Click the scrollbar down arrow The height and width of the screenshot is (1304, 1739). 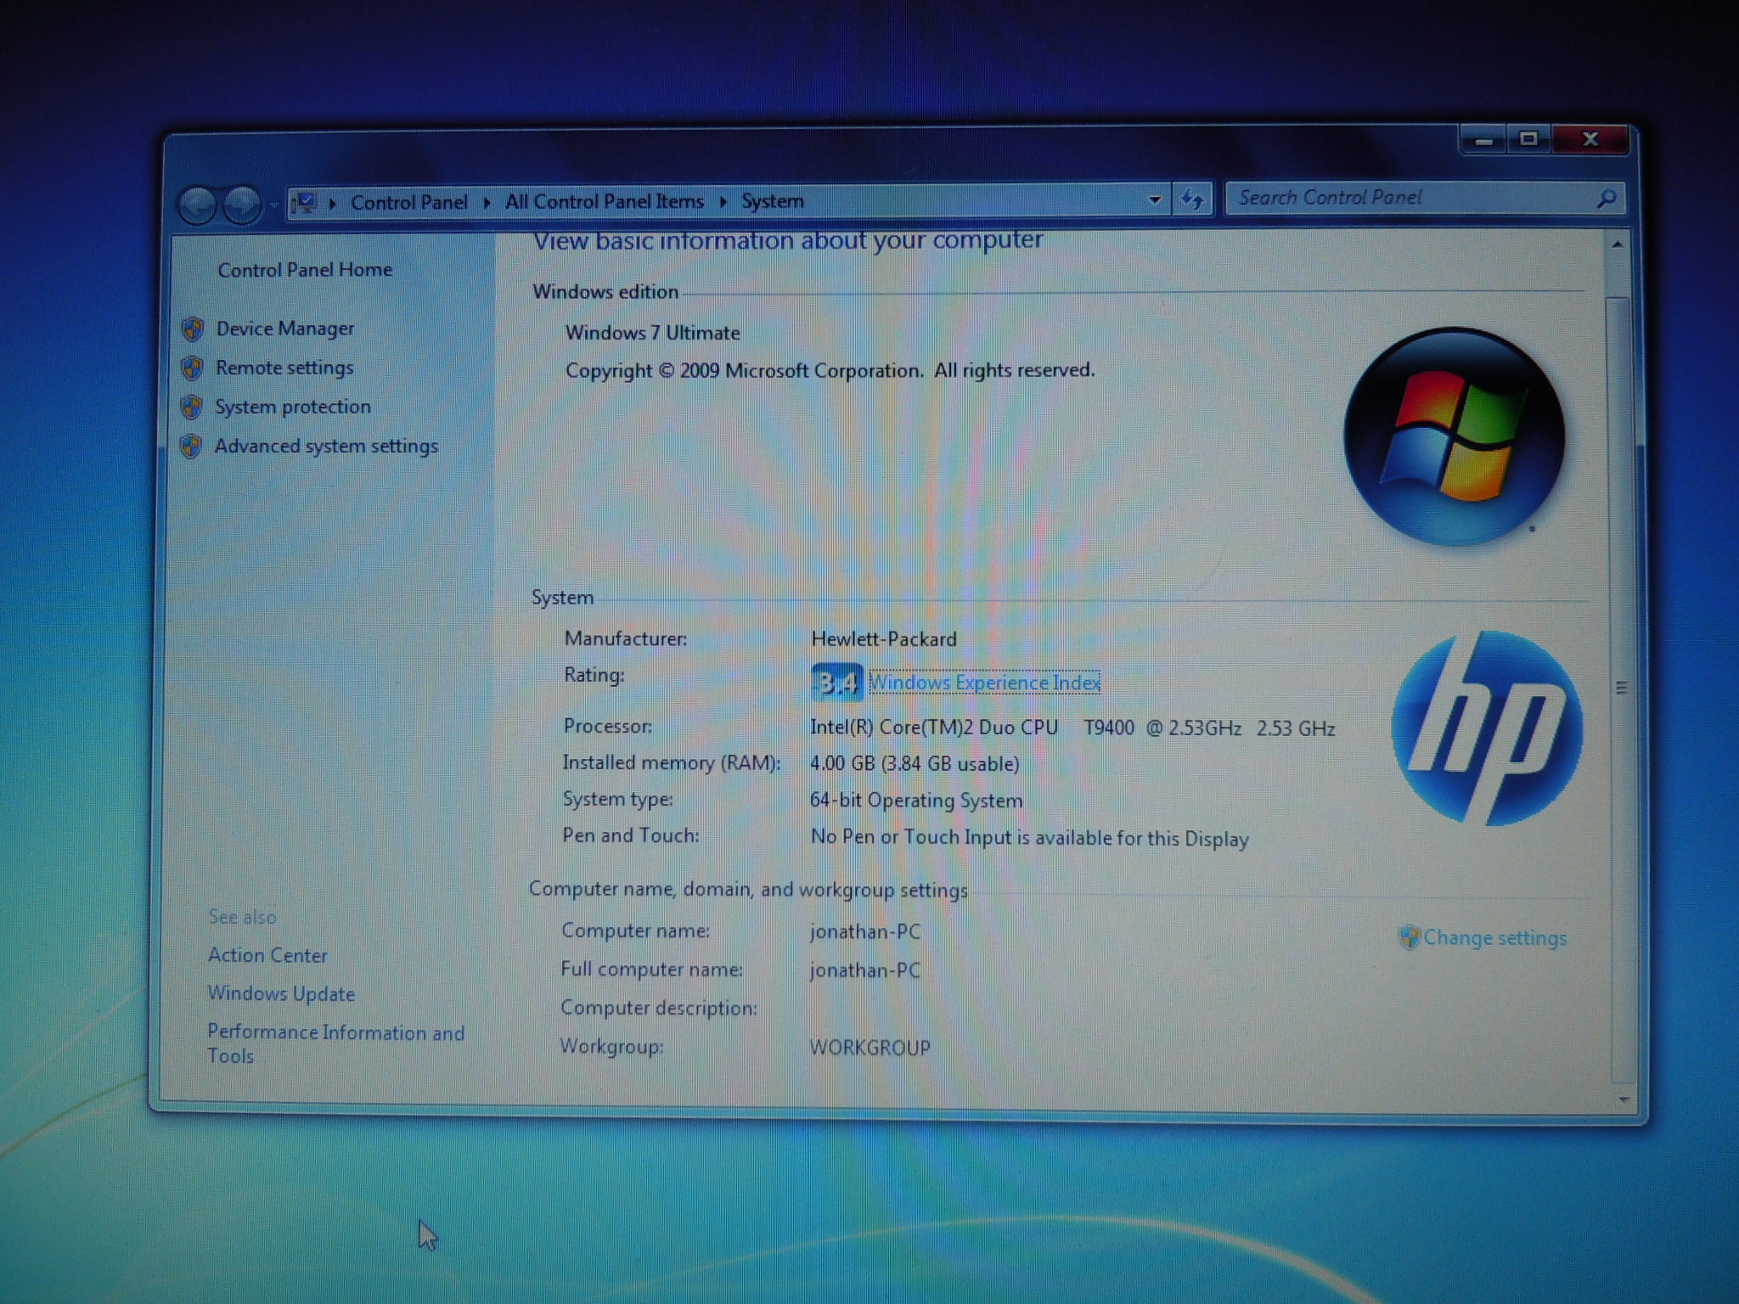click(1623, 1100)
